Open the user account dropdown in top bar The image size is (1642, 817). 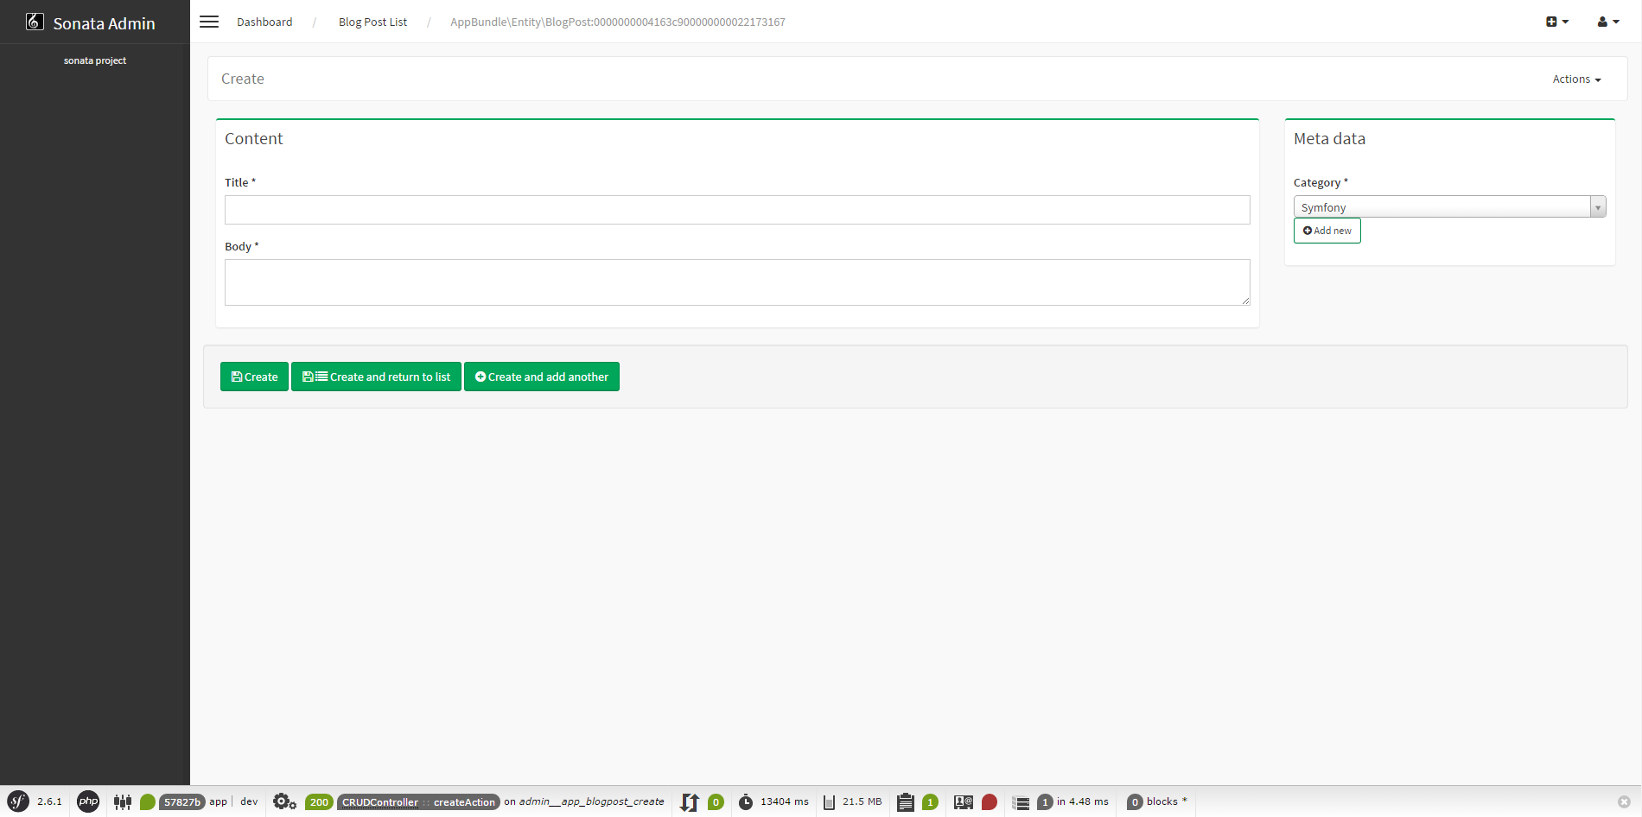tap(1607, 22)
